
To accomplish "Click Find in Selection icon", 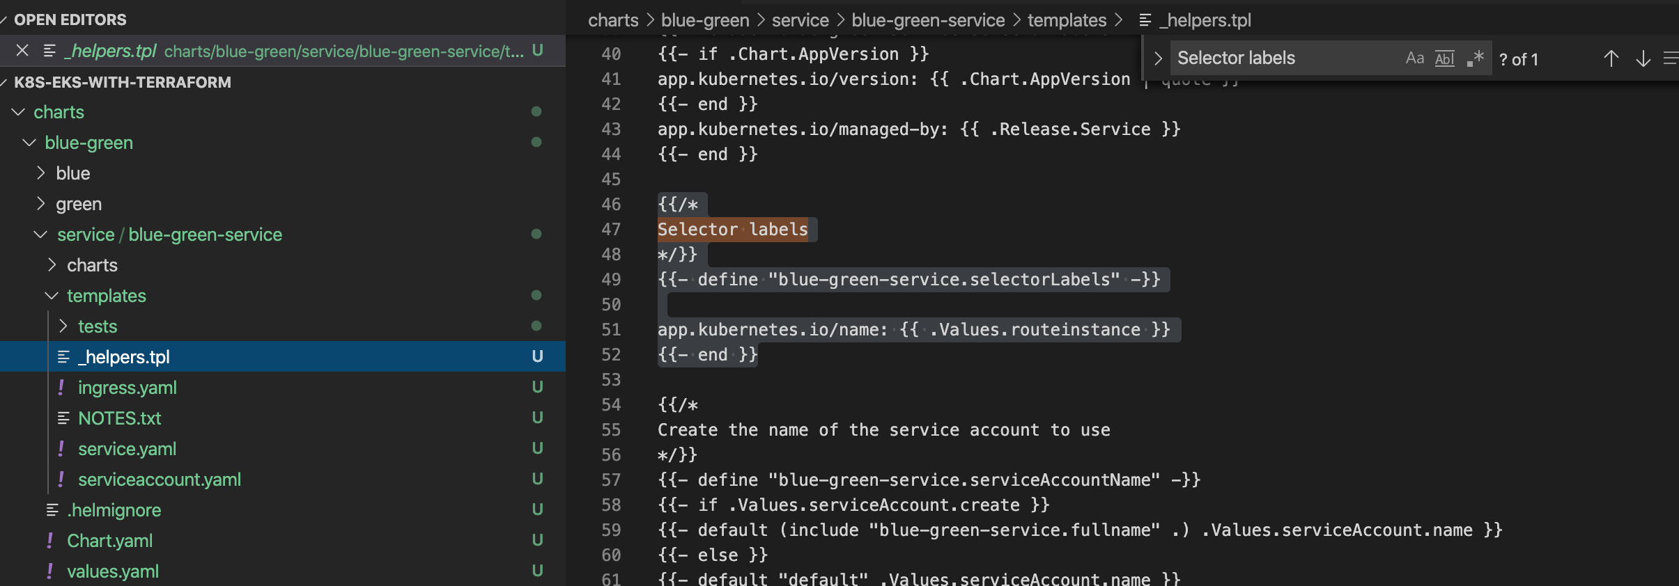I will coord(1670,59).
